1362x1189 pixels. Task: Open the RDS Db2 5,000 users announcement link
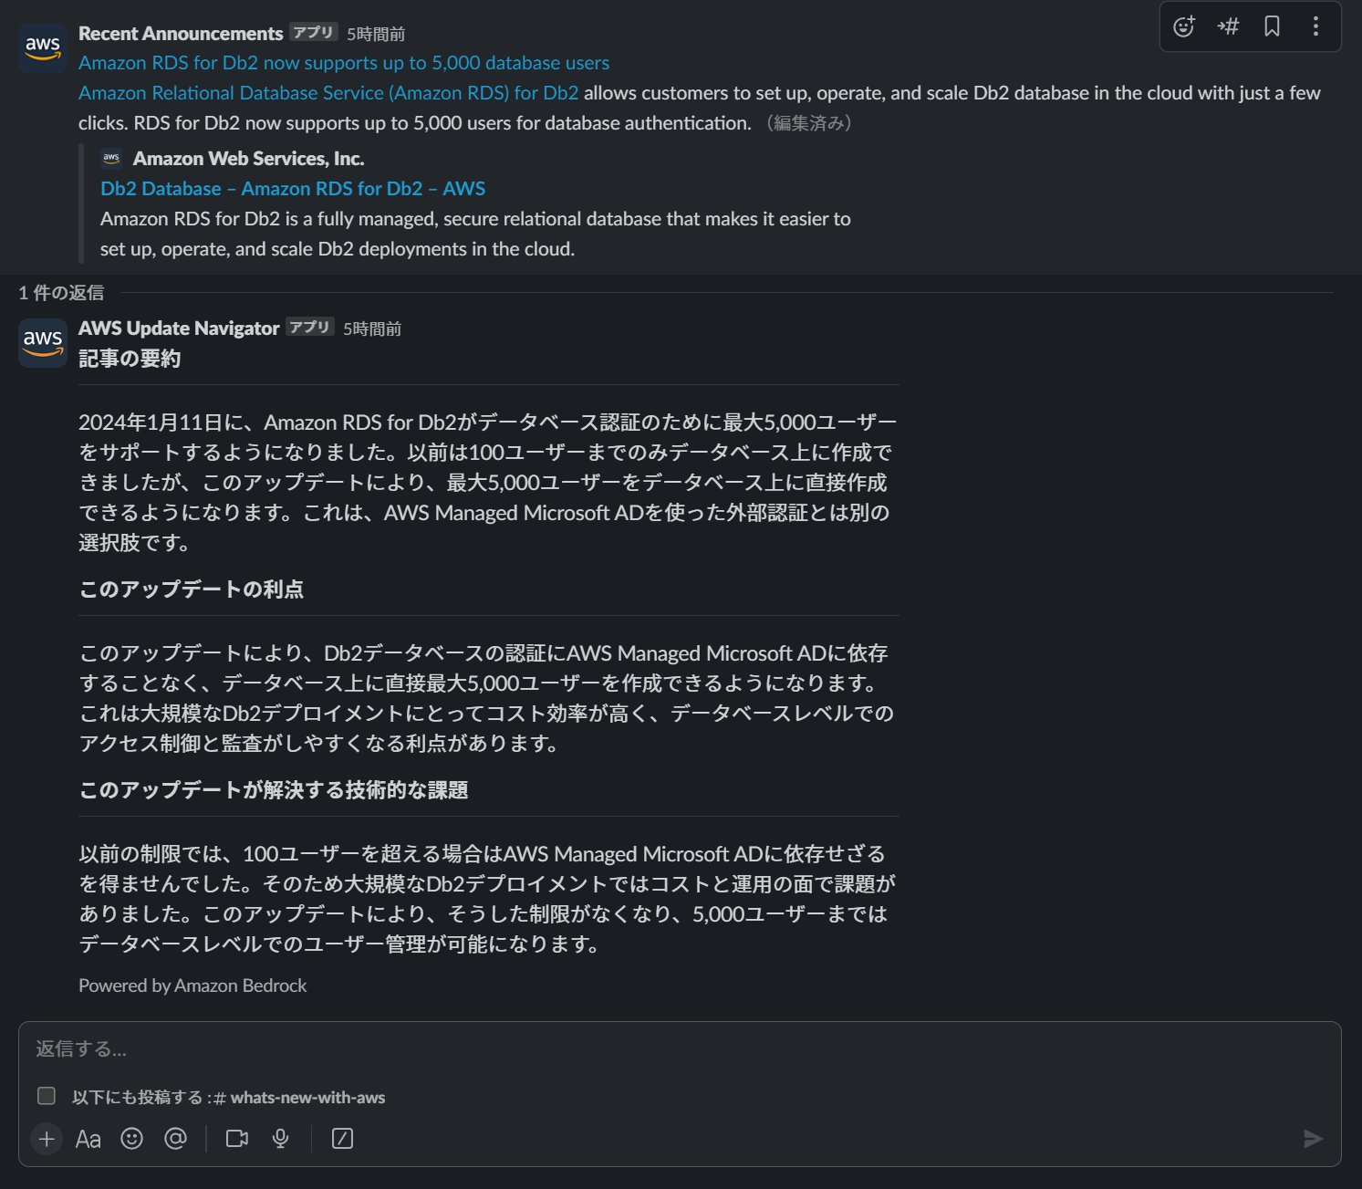pos(344,62)
